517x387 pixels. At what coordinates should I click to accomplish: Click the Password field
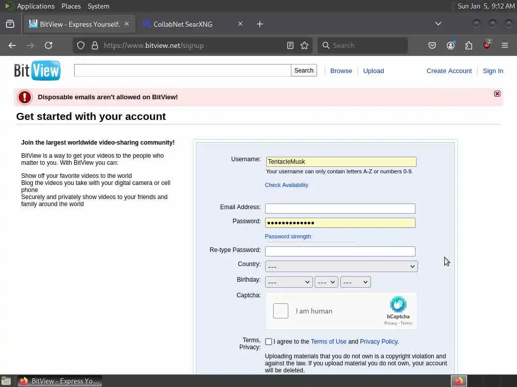click(340, 223)
